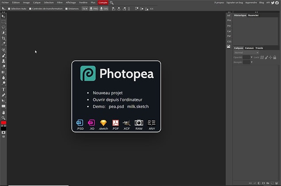Switch to the Nuancier tab
Viewport: 281px width, 186px height.
253,15
